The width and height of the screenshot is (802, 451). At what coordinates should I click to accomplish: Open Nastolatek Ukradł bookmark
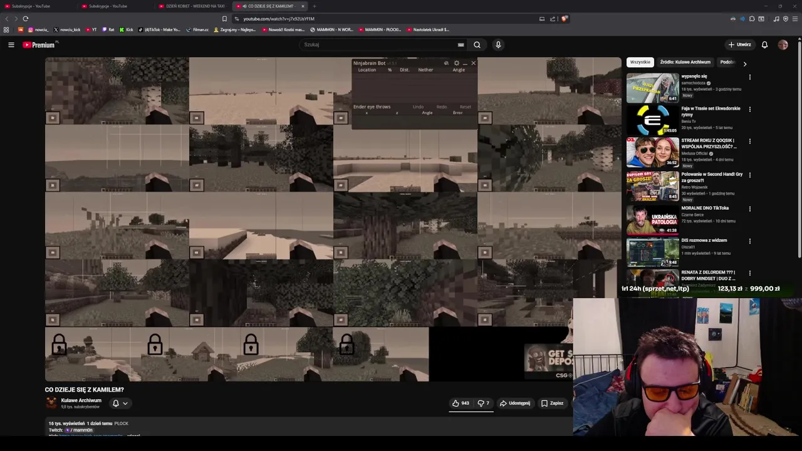428,29
